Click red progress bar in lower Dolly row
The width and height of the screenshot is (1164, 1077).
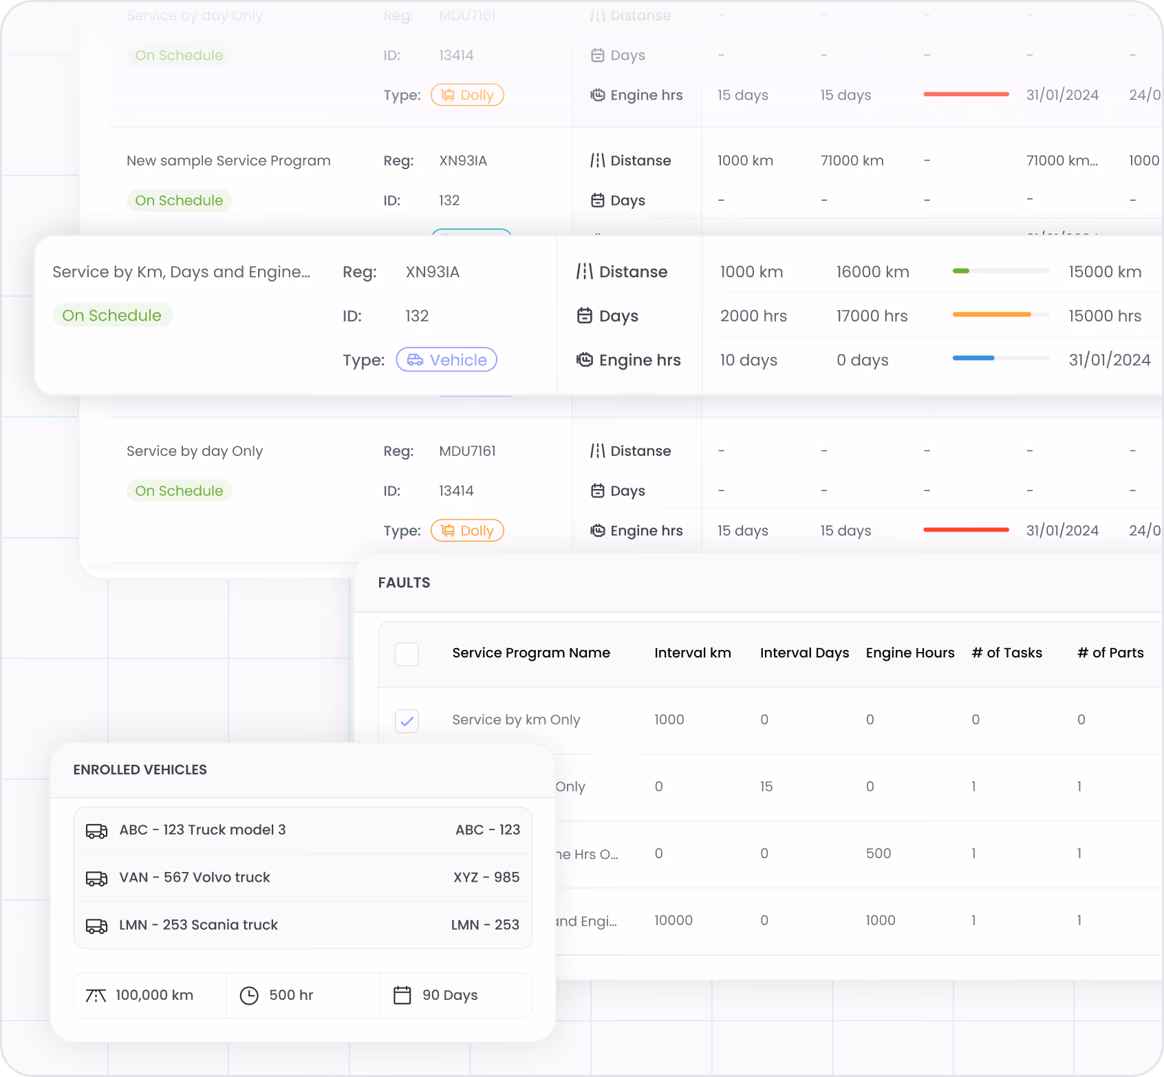pyautogui.click(x=966, y=530)
